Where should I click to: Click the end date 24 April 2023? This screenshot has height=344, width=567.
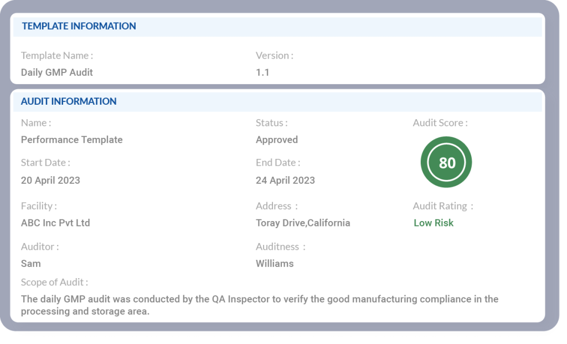click(285, 180)
